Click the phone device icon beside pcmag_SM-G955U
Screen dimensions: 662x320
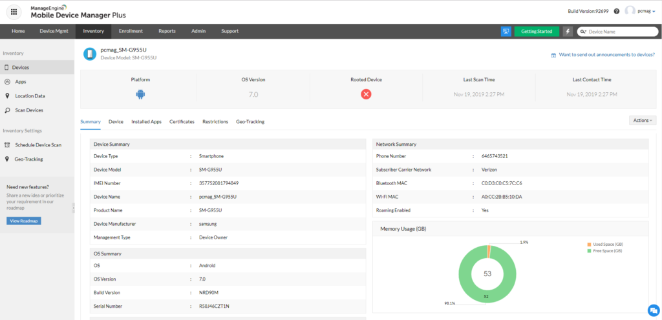point(90,53)
